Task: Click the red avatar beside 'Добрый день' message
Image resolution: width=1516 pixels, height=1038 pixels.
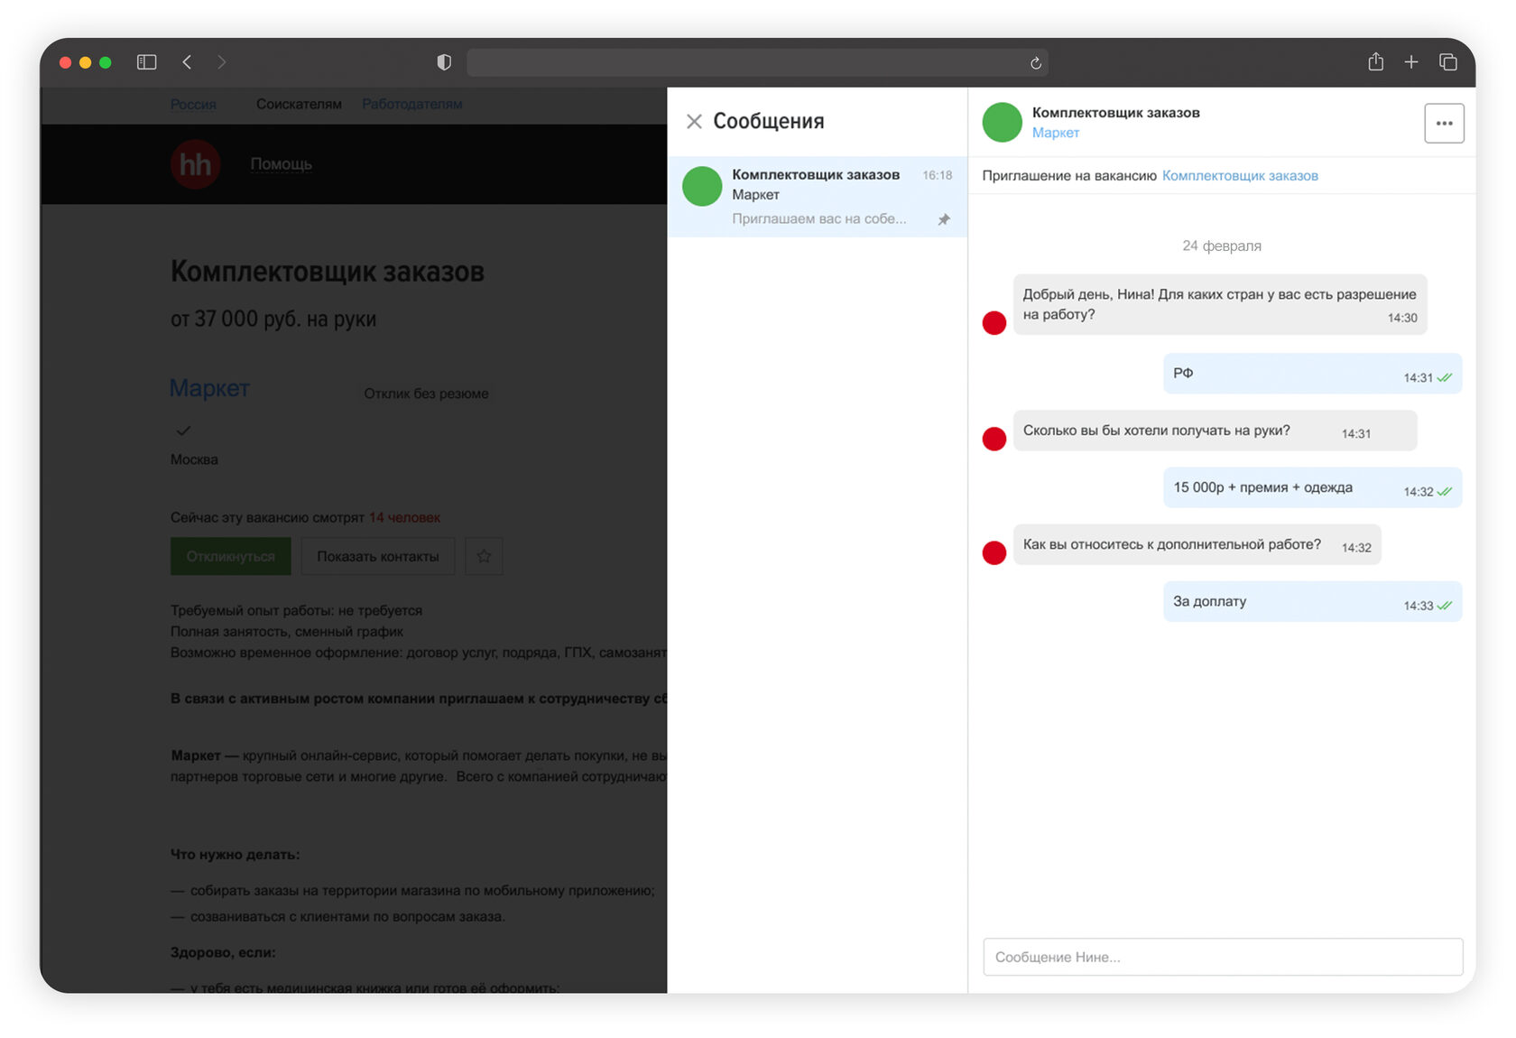Action: point(994,323)
